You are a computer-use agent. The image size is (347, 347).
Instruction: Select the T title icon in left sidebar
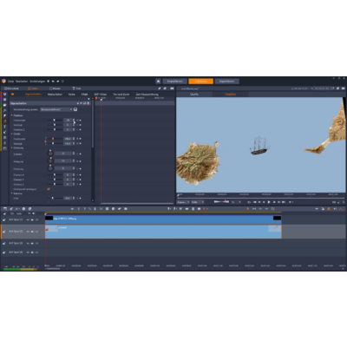click(x=4, y=127)
